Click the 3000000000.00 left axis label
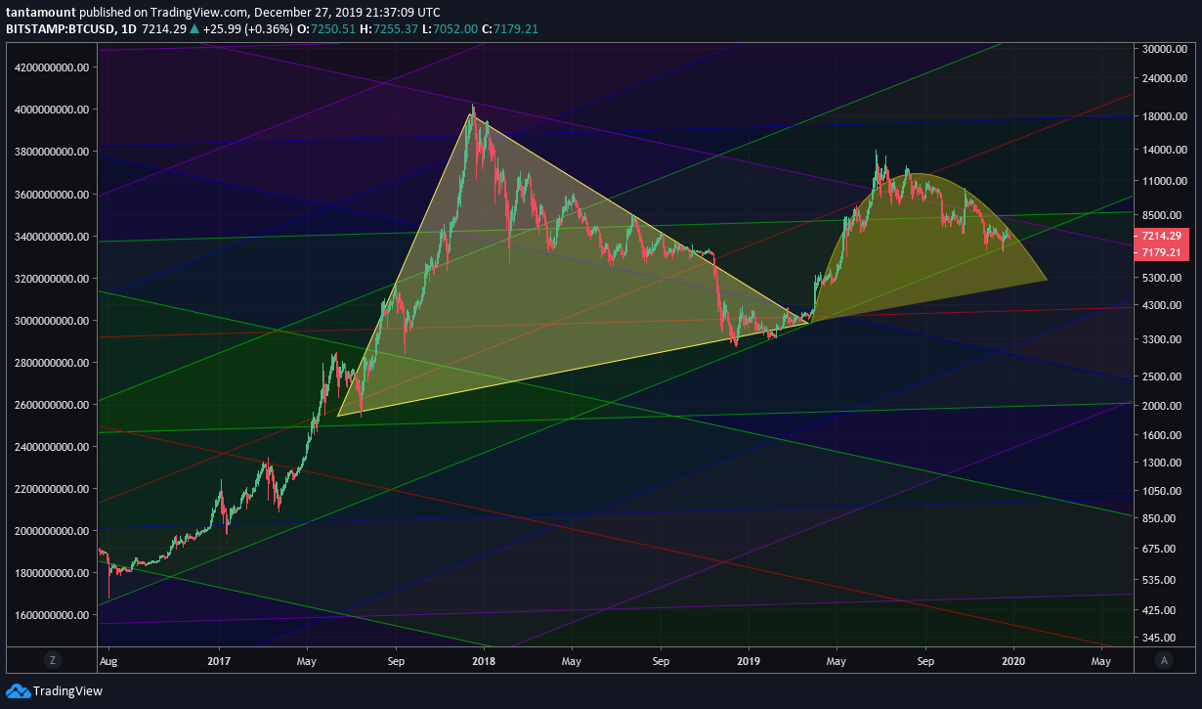Image resolution: width=1202 pixels, height=709 pixels. point(54,320)
